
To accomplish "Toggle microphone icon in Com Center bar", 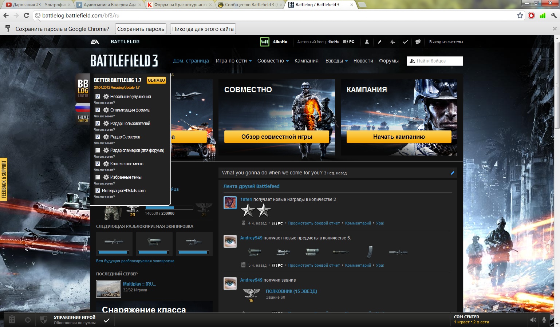I will click(544, 320).
